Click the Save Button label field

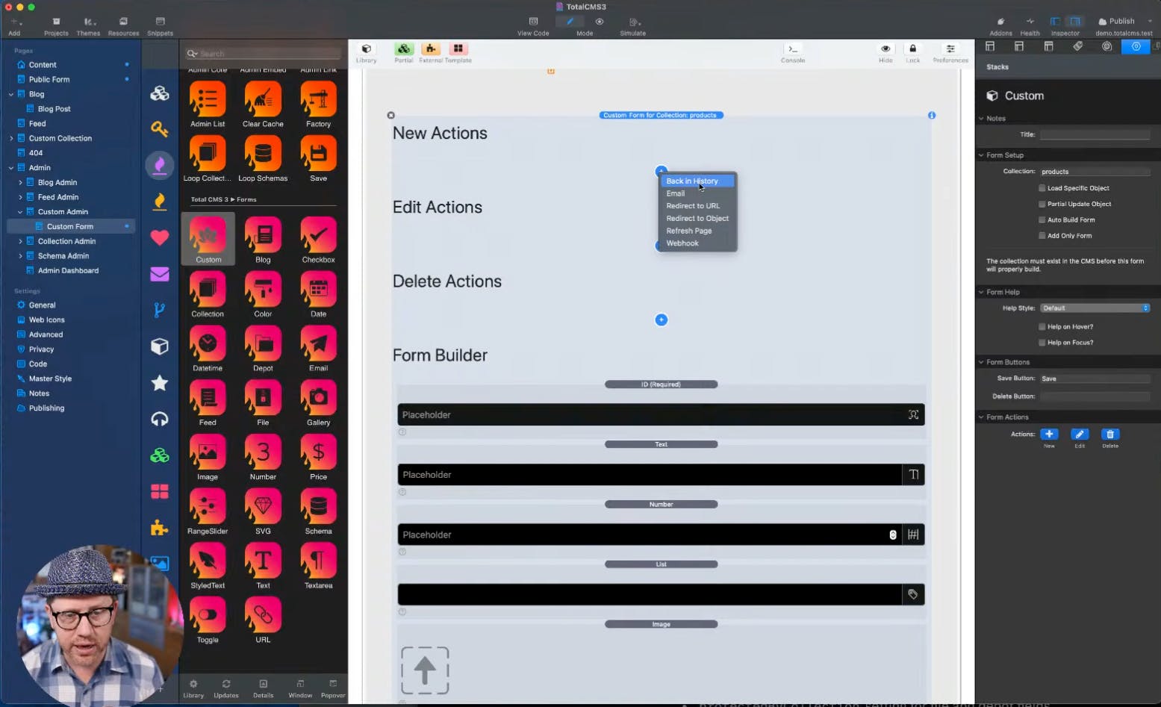[1095, 379]
